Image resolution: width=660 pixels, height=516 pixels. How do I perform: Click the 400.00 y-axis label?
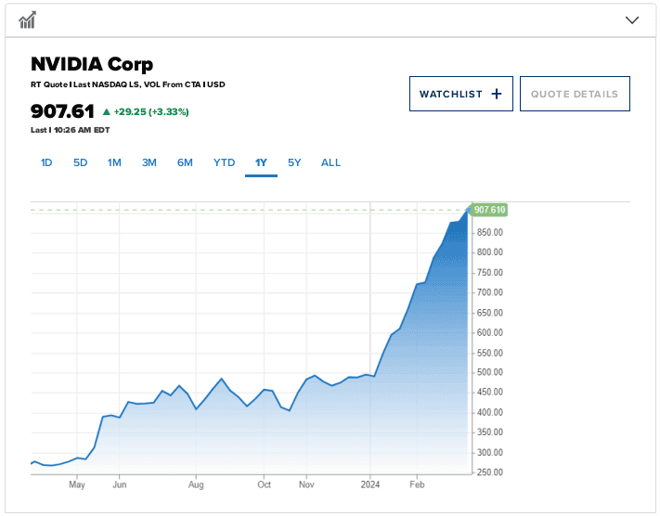tap(490, 412)
